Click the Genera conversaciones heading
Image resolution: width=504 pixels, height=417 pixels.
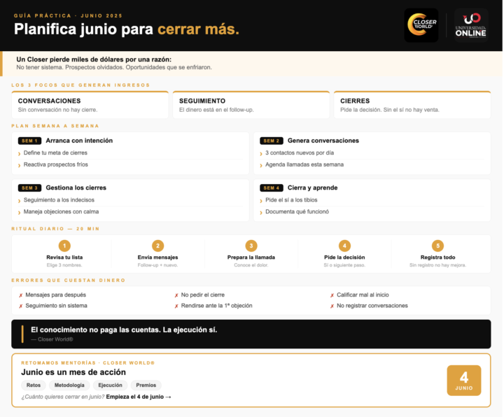(323, 141)
